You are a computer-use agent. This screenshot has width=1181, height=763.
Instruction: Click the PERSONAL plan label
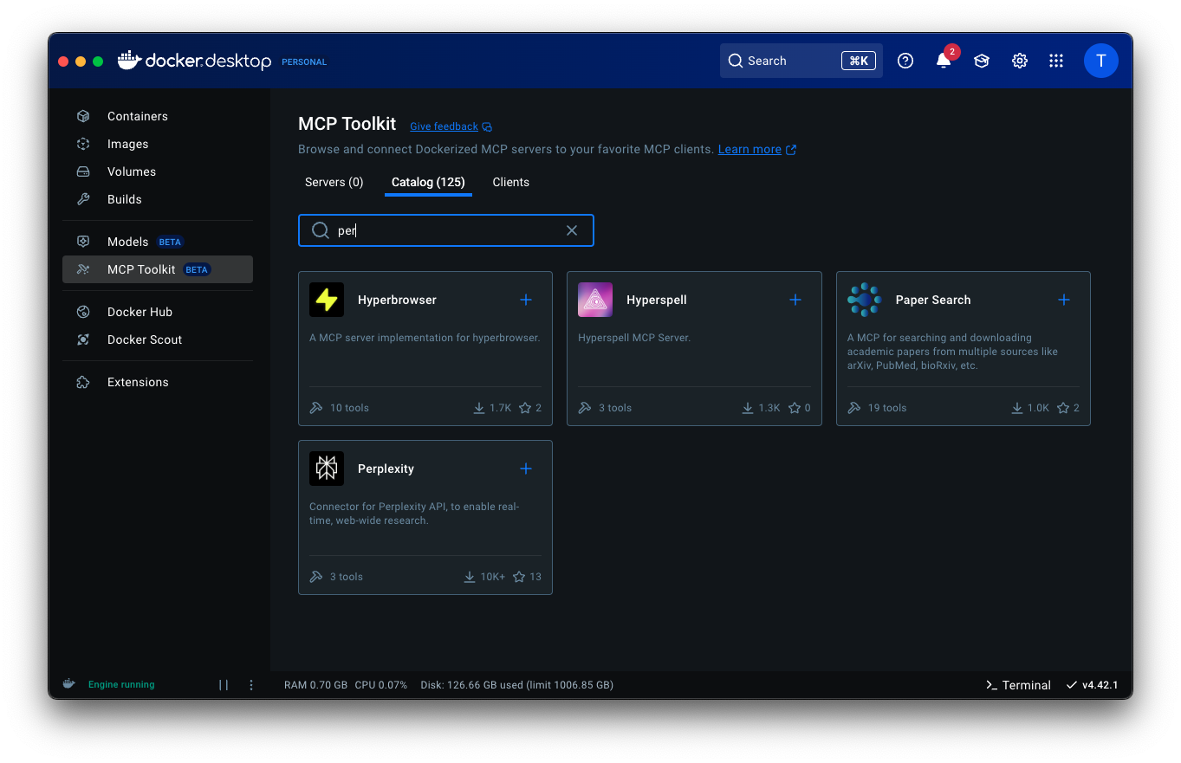pos(304,62)
